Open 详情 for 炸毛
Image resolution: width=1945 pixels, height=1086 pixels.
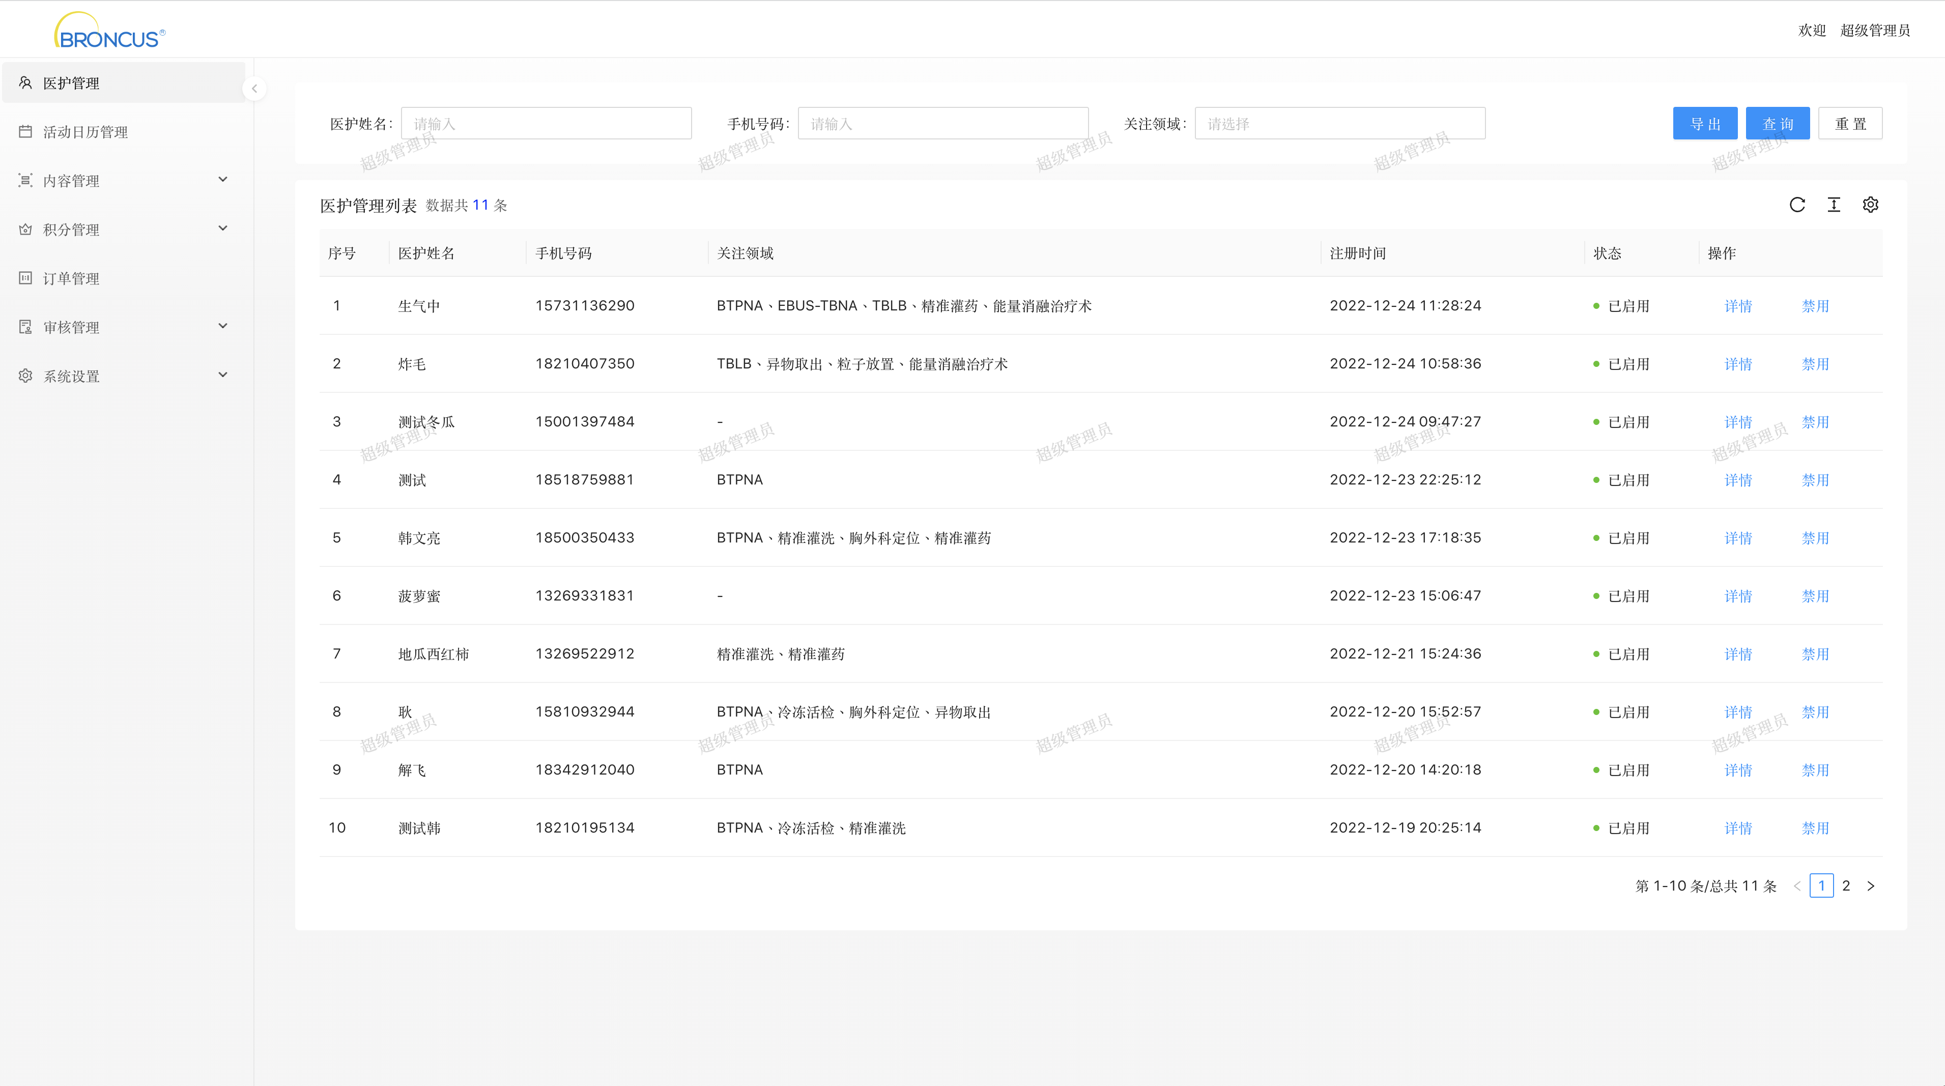(1738, 364)
